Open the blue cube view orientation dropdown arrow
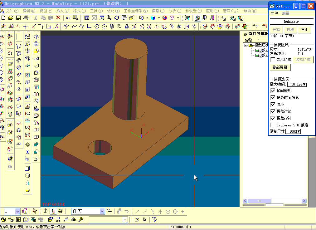Screen dimensions: 316x230 (159, 18)
